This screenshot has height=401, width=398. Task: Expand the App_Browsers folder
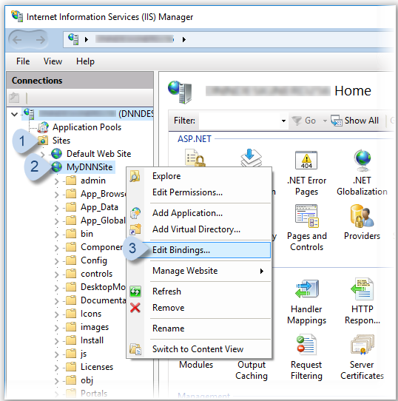pyautogui.click(x=56, y=195)
